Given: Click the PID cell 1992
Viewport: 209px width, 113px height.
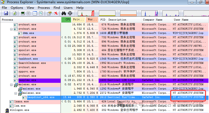Looking at the screenshot, I should 103,63.
